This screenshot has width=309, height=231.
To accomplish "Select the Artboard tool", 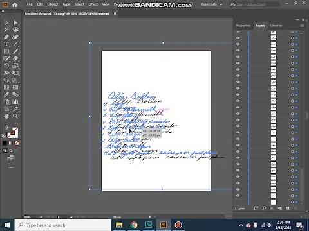I will tap(6, 109).
